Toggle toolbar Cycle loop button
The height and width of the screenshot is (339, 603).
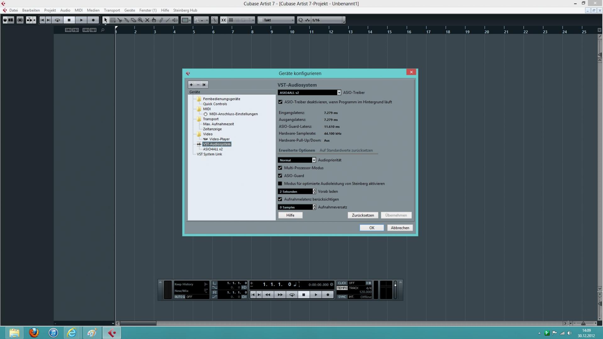[58, 20]
